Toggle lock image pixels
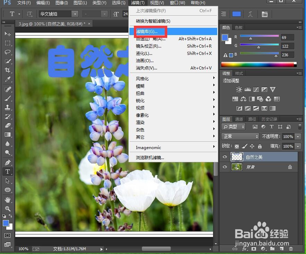 [244, 146]
